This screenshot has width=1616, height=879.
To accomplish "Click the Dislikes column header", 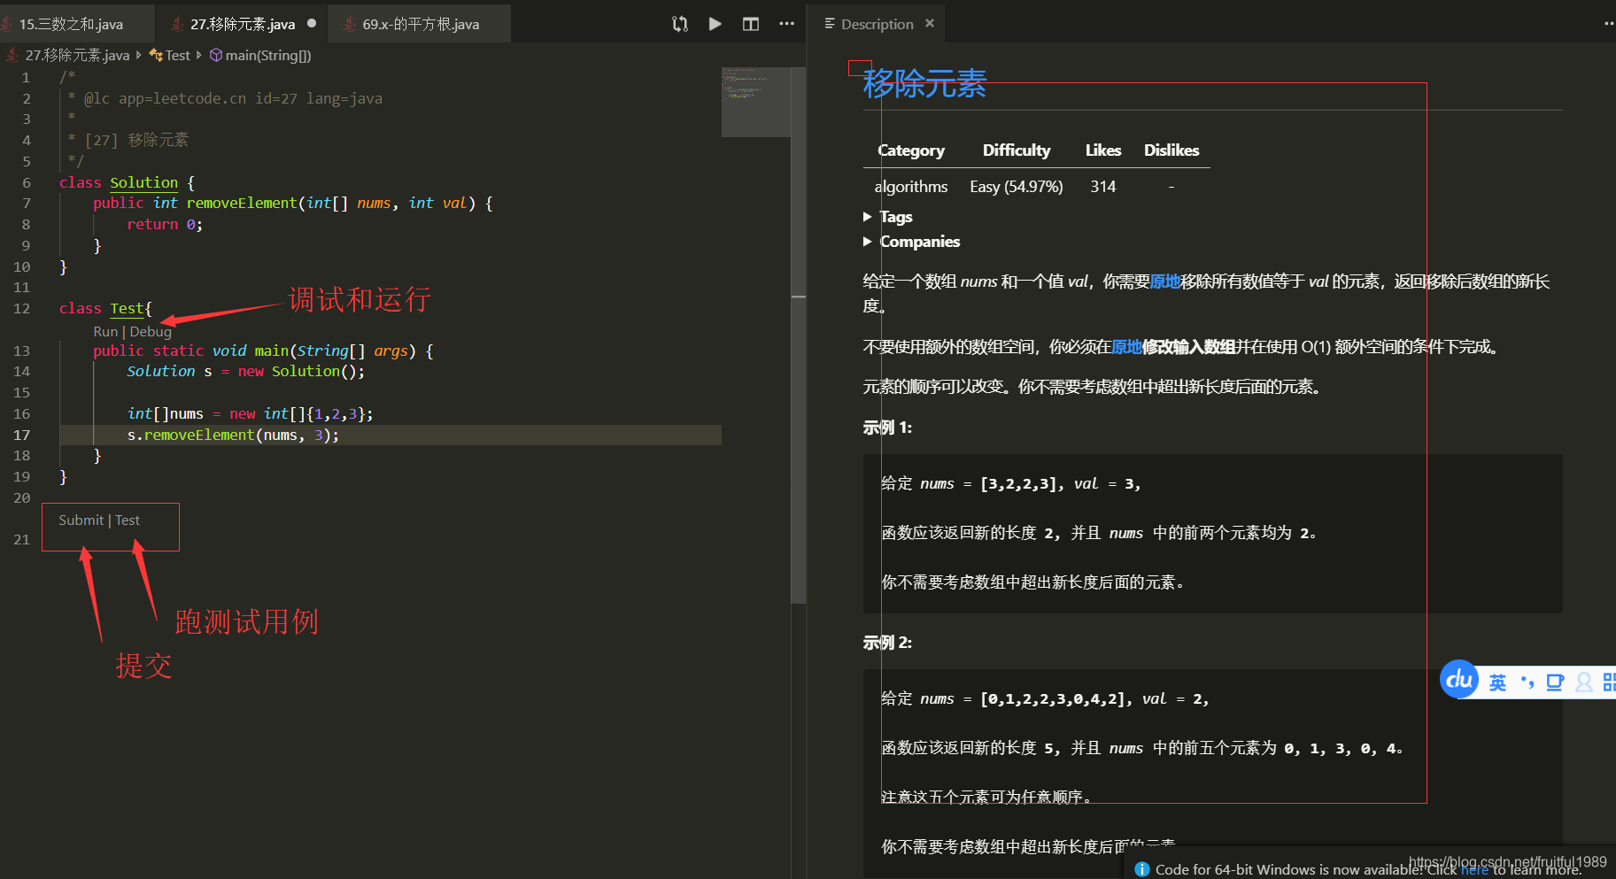I will [1171, 150].
